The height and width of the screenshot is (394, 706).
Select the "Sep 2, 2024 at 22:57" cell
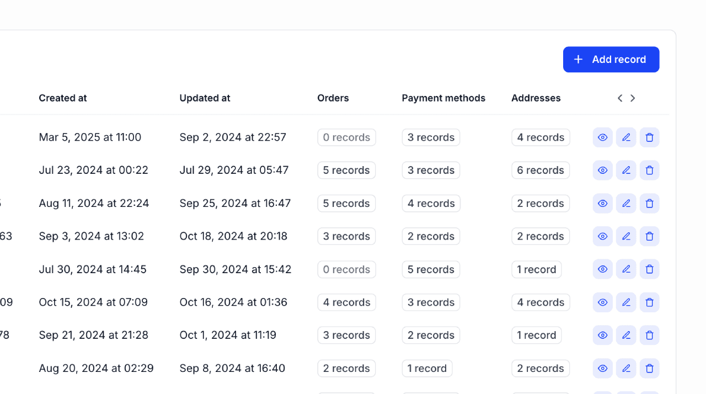[233, 137]
